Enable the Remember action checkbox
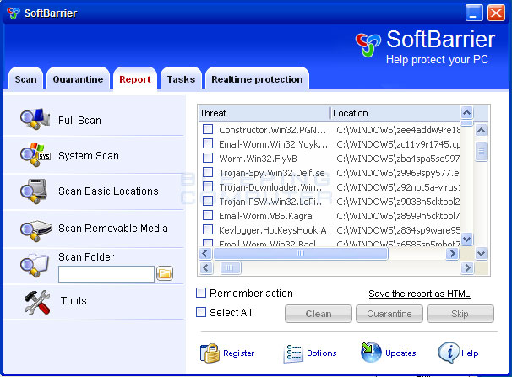 click(x=201, y=293)
